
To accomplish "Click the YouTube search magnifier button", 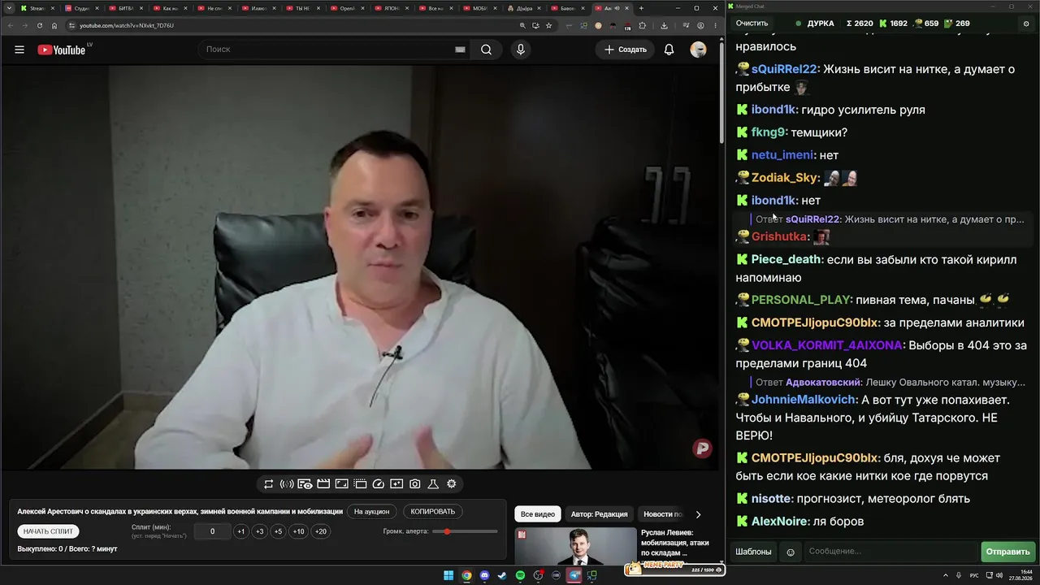I will click(486, 50).
